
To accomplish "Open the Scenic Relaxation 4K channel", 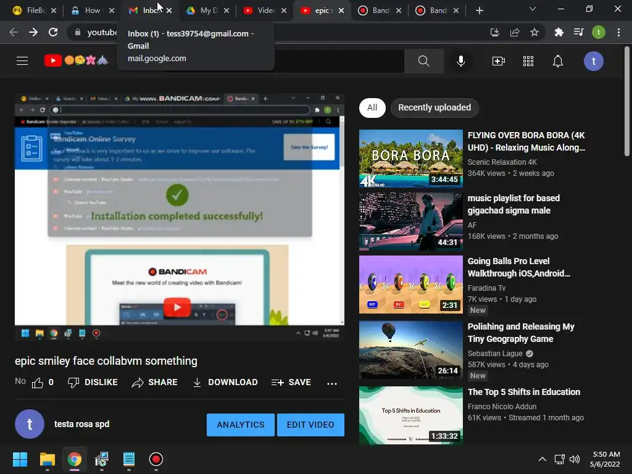I will click(502, 162).
